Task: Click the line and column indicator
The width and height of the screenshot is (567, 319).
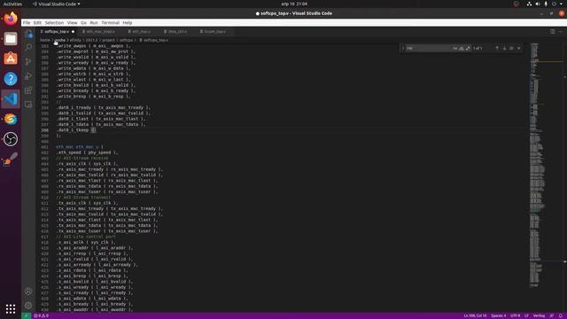Action: pos(475,315)
